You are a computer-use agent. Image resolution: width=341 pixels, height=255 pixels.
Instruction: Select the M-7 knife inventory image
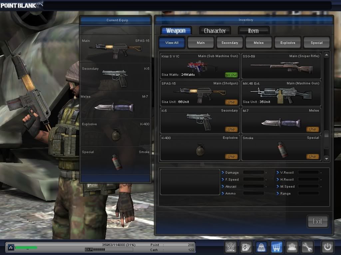click(281, 123)
